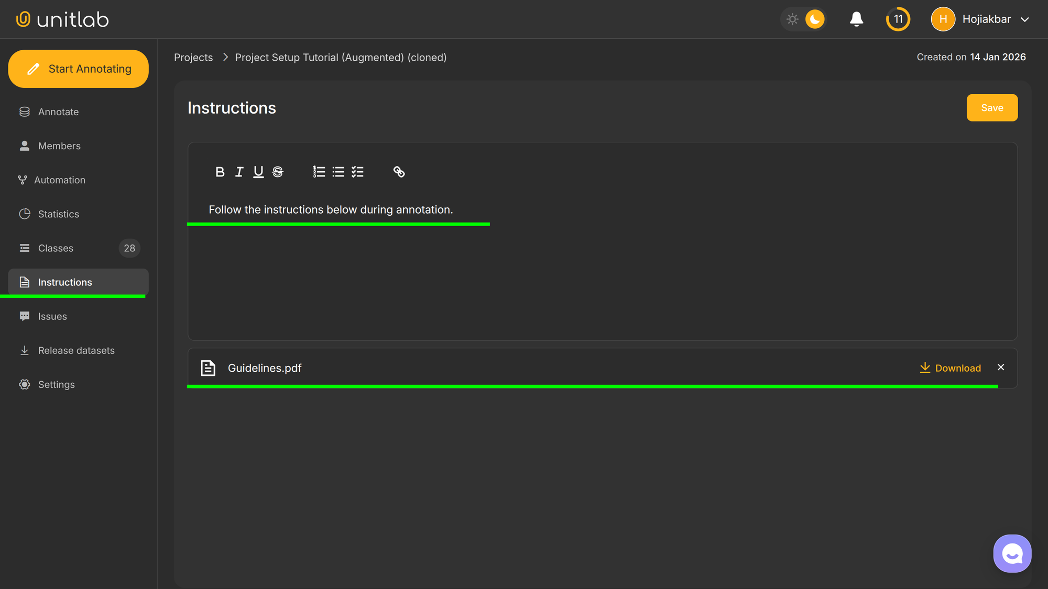Remove the Guidelines.pdf attachment

tap(1001, 367)
